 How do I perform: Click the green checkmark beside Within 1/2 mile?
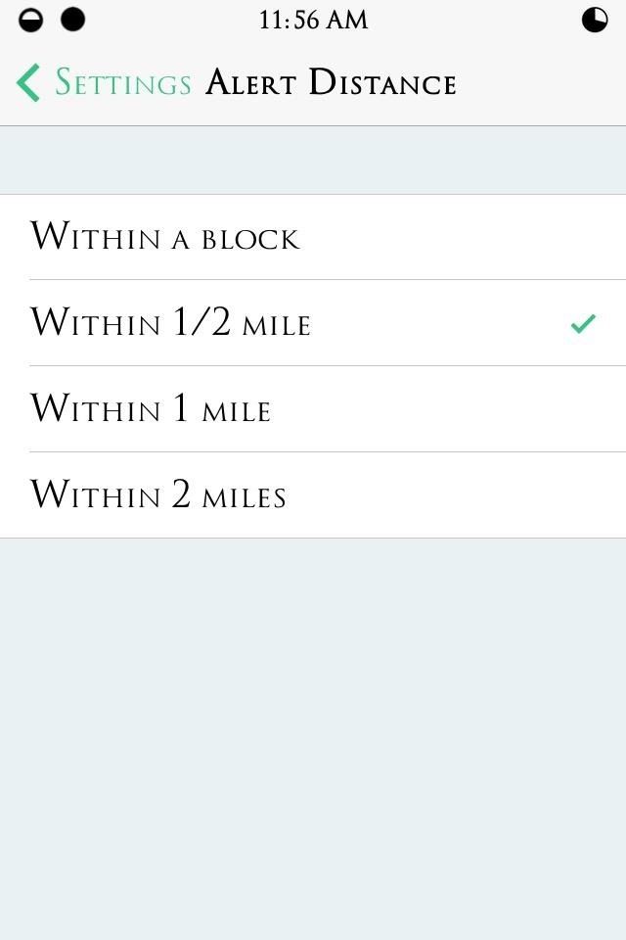[x=583, y=323]
